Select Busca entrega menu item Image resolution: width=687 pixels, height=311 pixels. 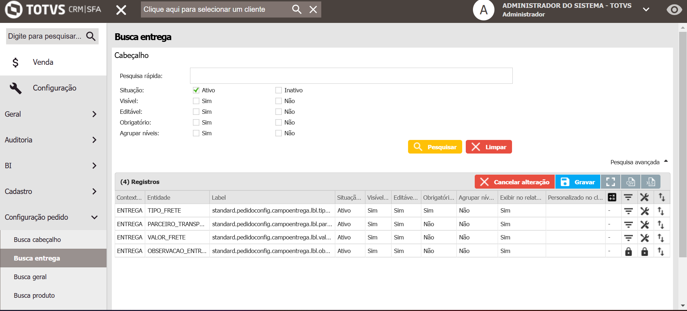click(x=53, y=258)
